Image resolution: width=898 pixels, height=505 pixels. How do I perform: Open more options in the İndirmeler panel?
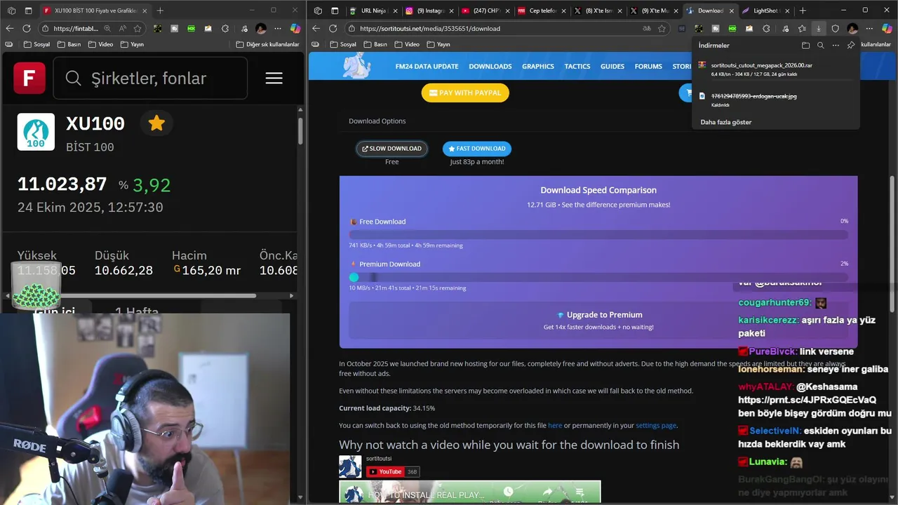(x=836, y=45)
